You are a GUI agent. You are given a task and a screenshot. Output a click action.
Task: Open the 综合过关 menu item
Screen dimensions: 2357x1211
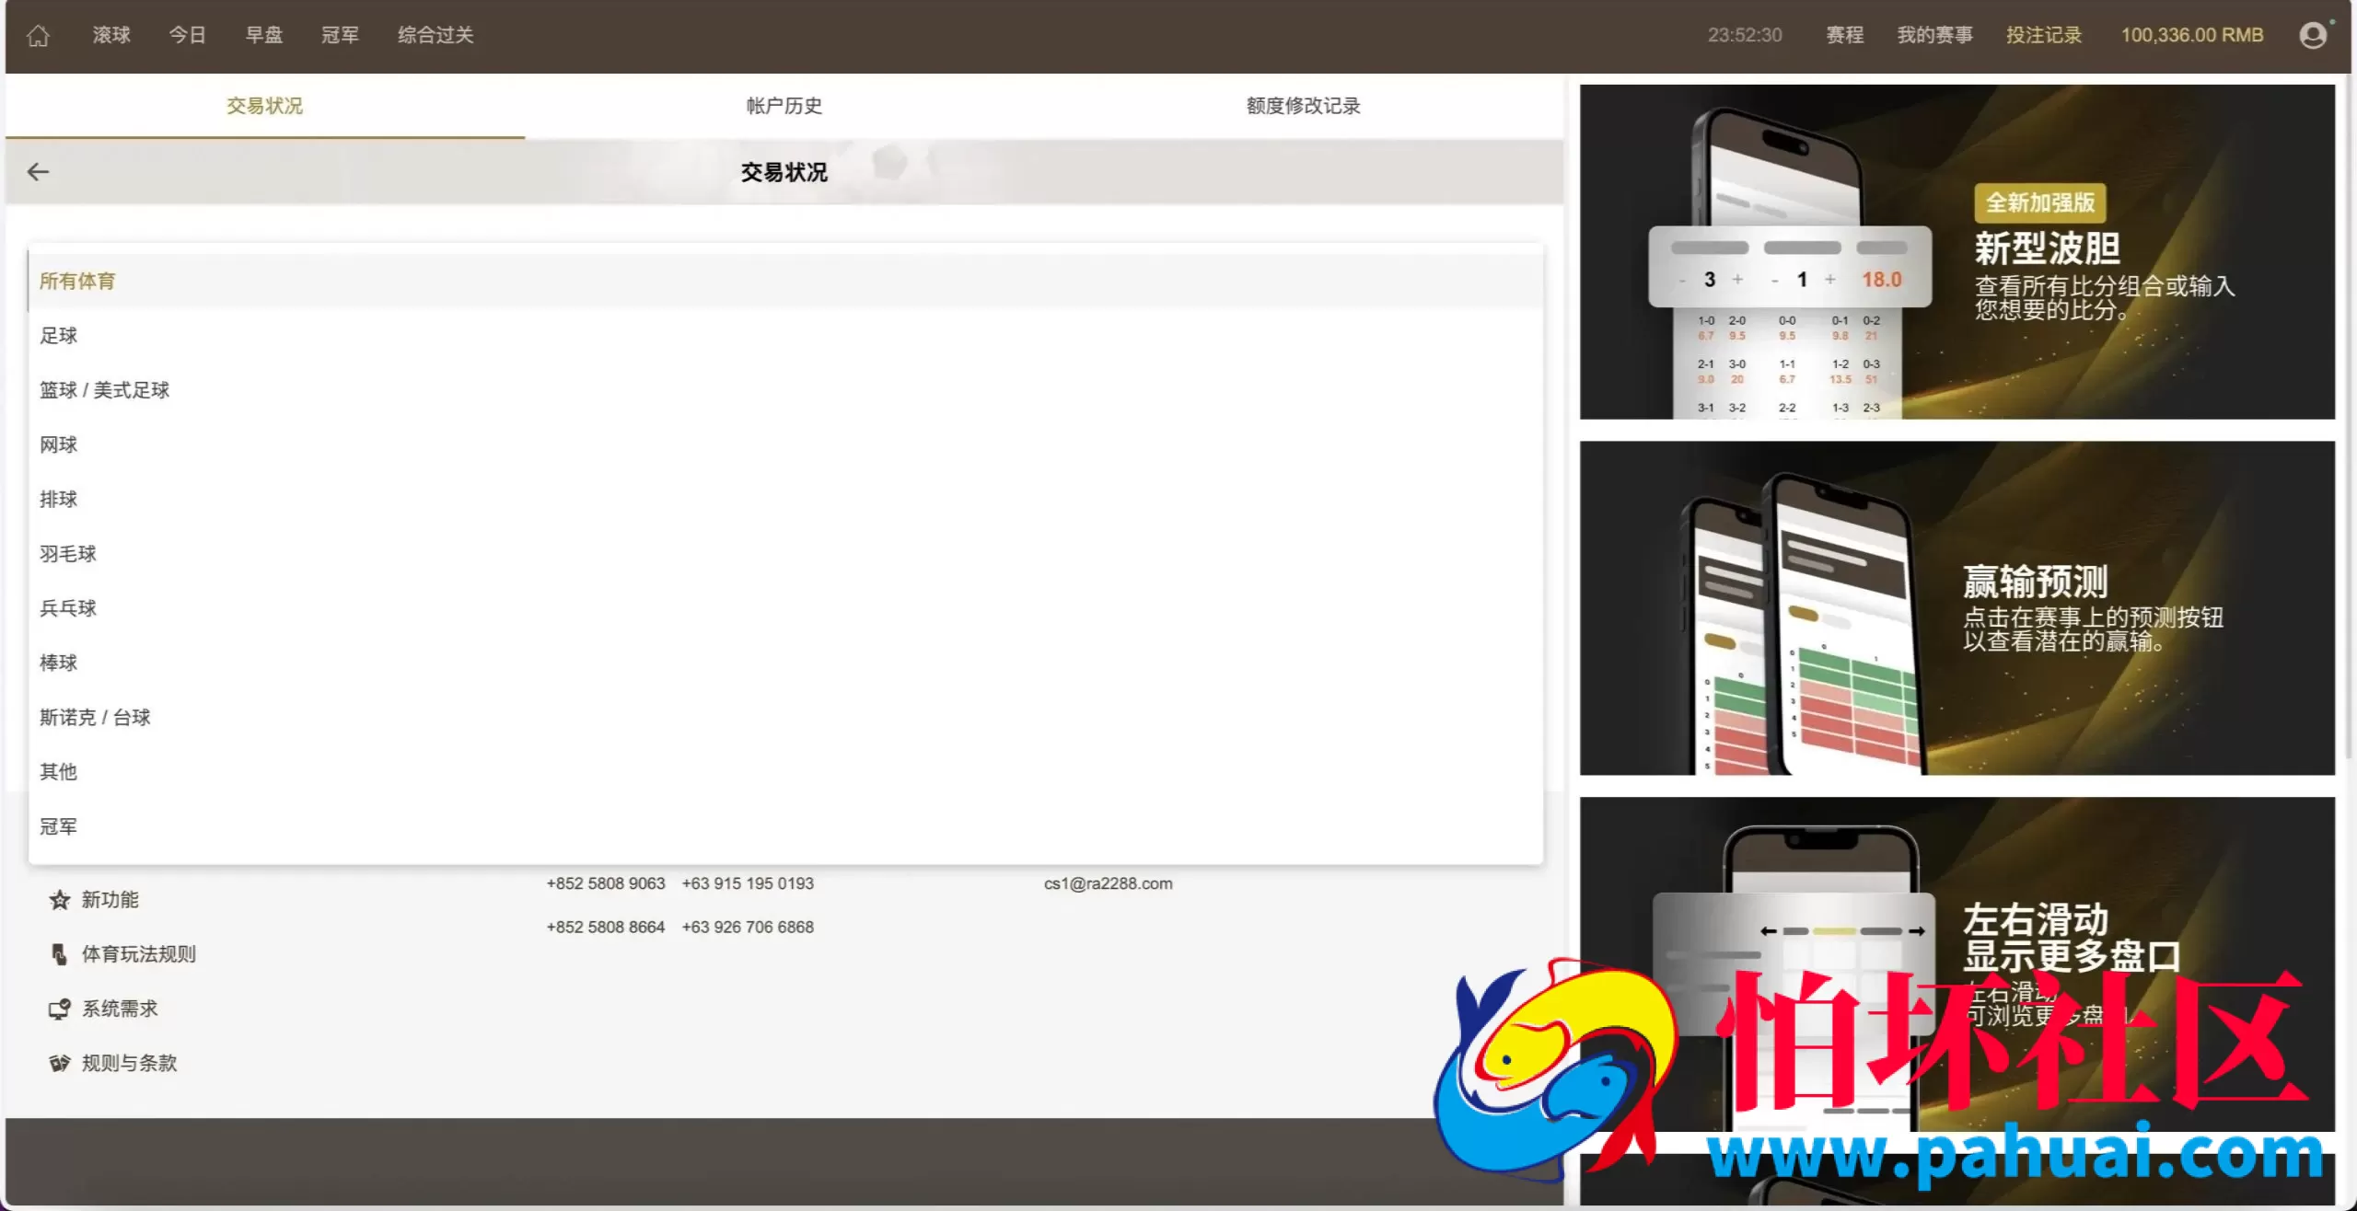click(435, 35)
